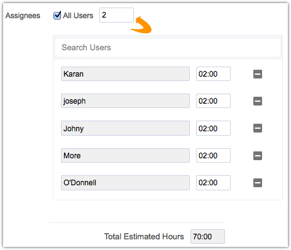The height and width of the screenshot is (250, 291).
Task: Select the joseph name field
Action: tap(125, 101)
